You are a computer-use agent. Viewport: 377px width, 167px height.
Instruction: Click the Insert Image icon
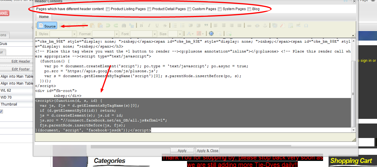(274, 26)
